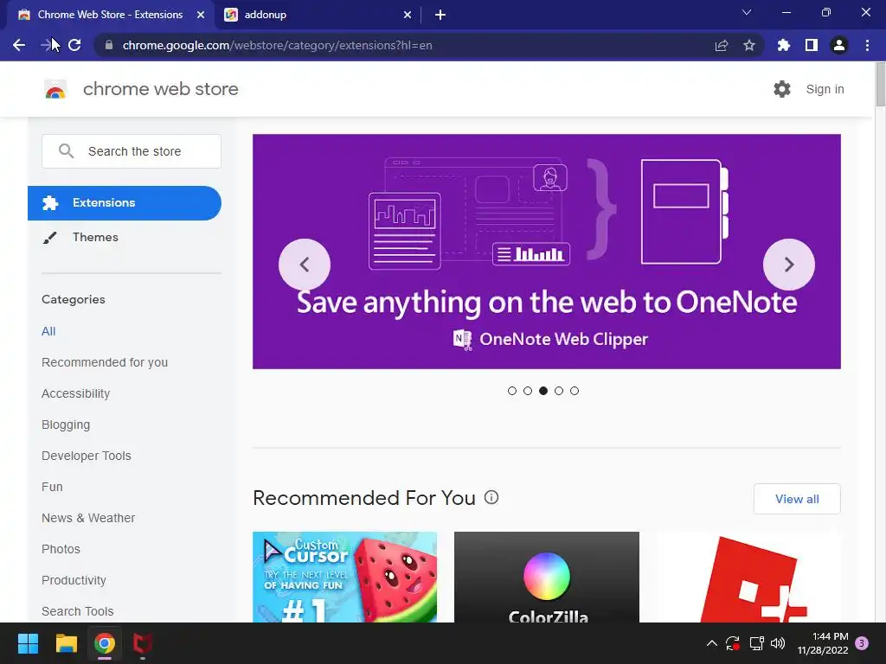Select the third carousel dot
The image size is (886, 664).
543,391
